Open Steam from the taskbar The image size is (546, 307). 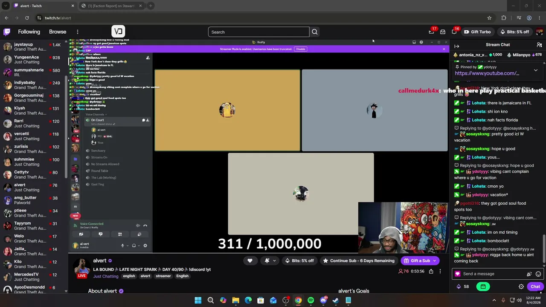(x=336, y=301)
